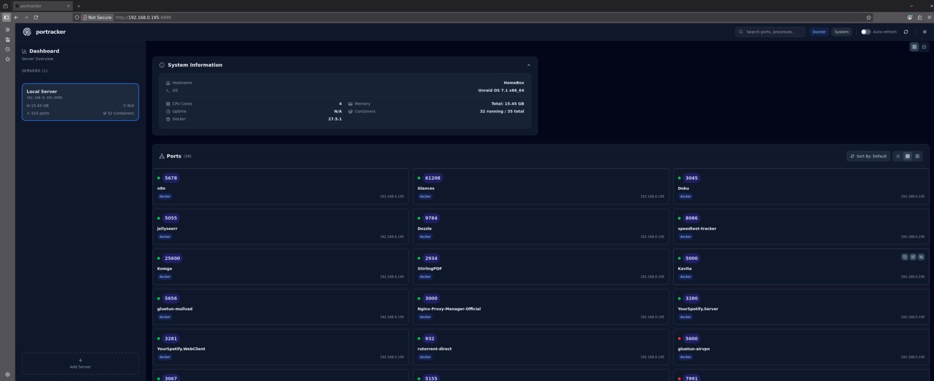Open the browser hamburger menu
The image size is (934, 381).
click(929, 17)
